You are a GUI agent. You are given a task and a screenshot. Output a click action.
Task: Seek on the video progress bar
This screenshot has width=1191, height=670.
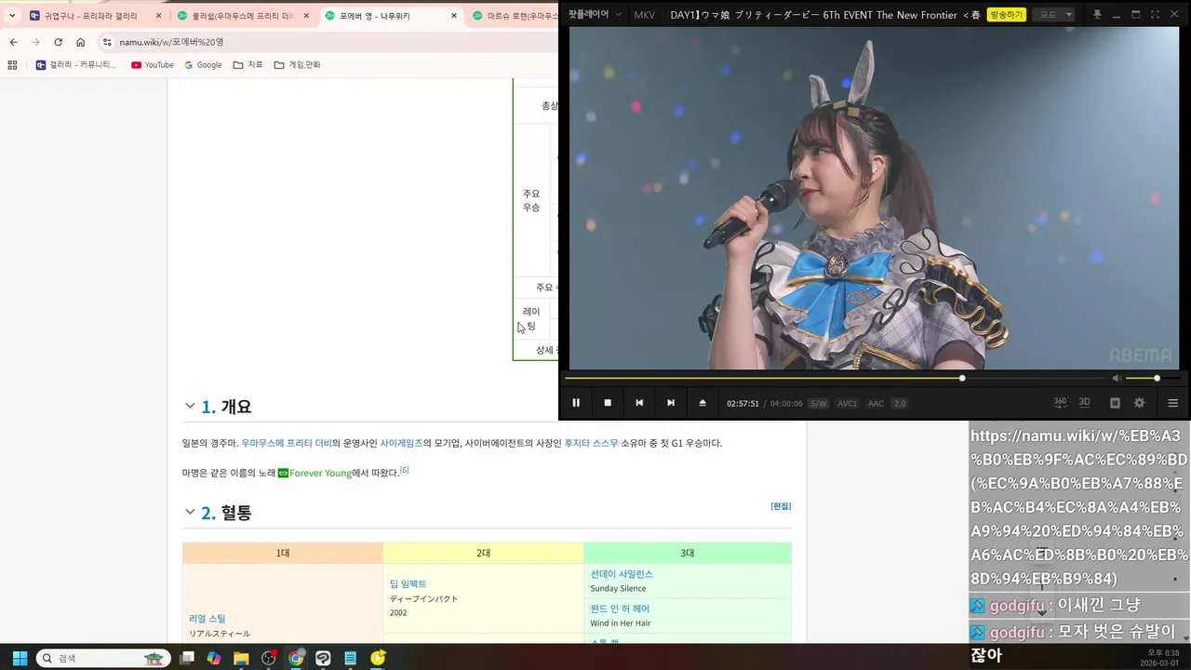point(834,378)
